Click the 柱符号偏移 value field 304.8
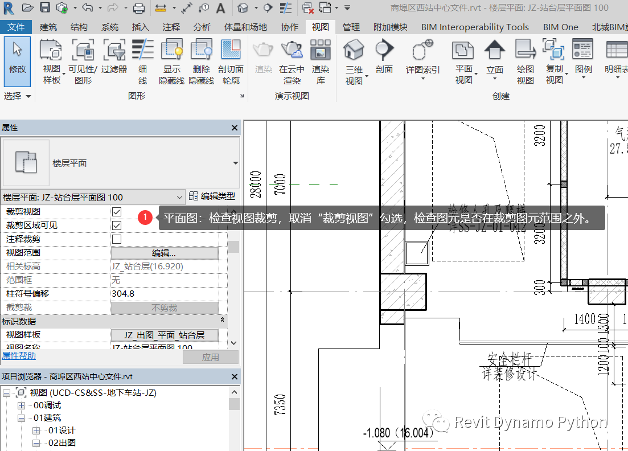This screenshot has height=451, width=628. pyautogui.click(x=165, y=294)
